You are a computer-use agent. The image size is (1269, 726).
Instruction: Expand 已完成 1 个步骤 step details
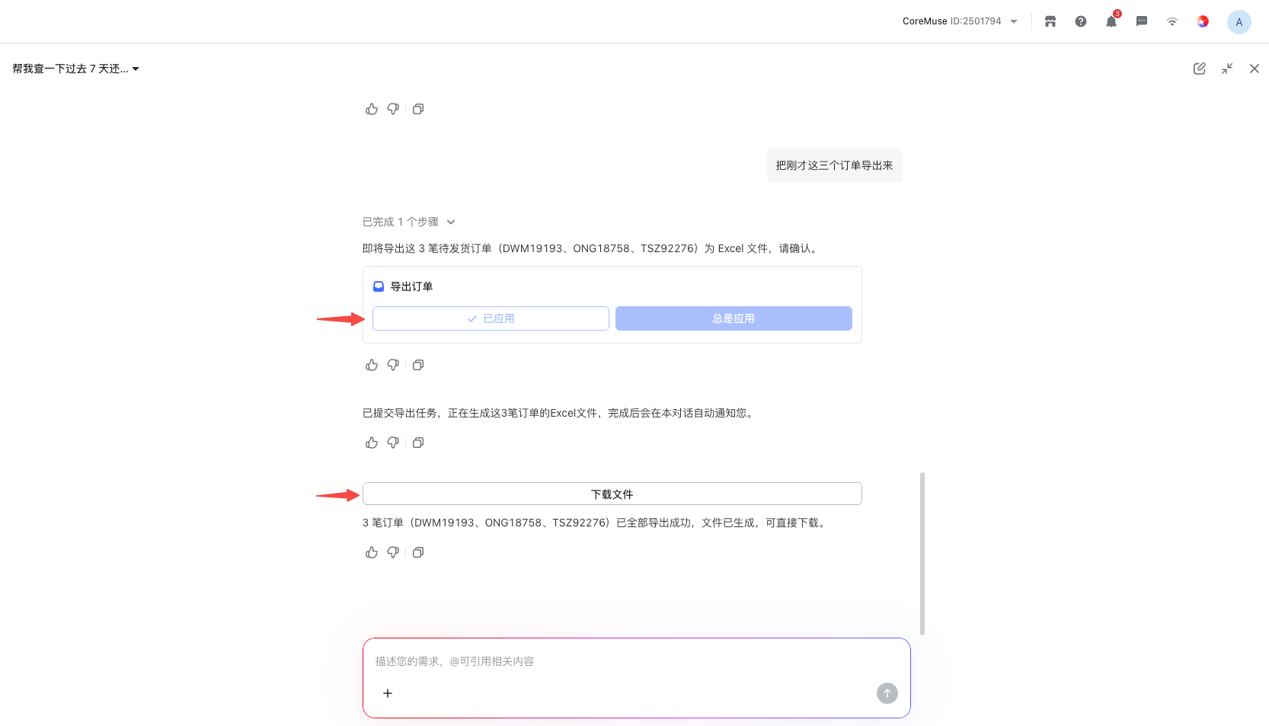(409, 222)
